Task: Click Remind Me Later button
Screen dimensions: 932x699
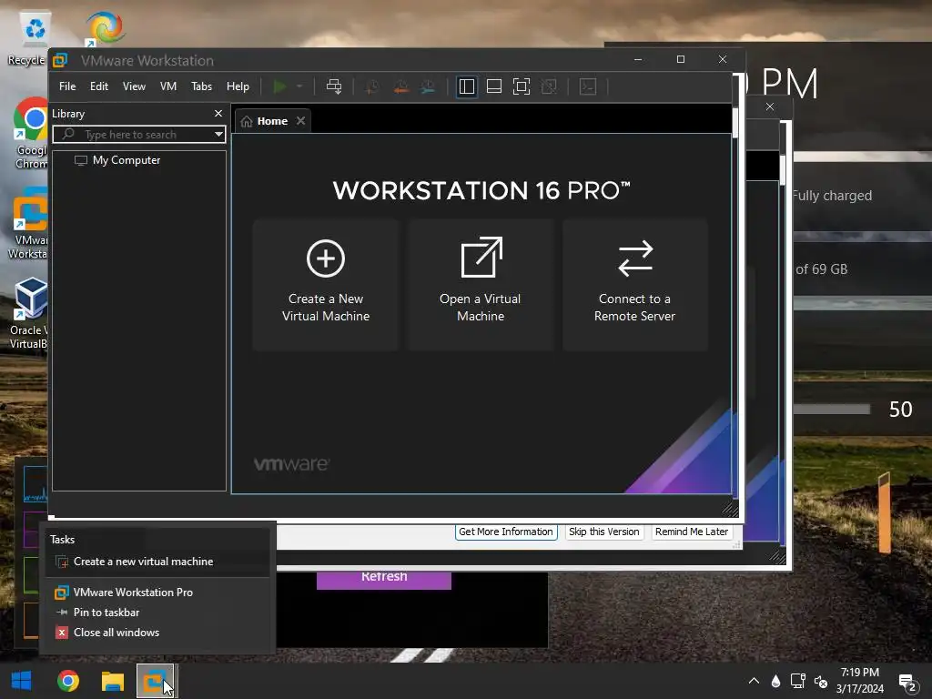Action: tap(692, 532)
